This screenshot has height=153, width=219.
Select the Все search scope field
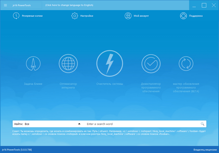[x=47, y=124]
